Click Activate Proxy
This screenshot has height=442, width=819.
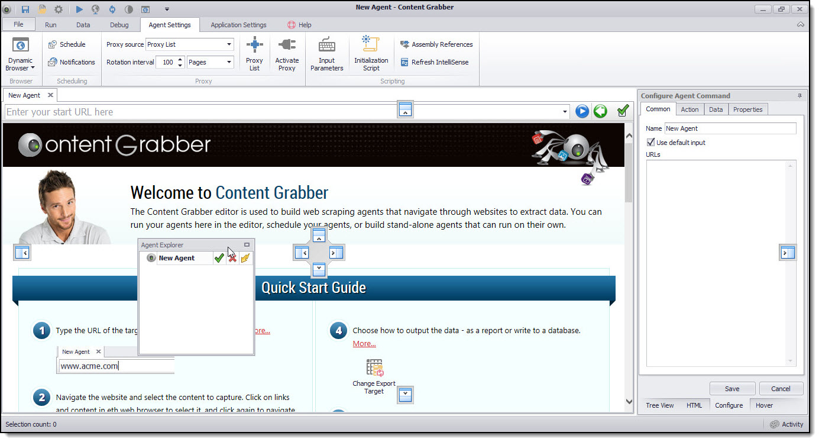click(x=287, y=54)
